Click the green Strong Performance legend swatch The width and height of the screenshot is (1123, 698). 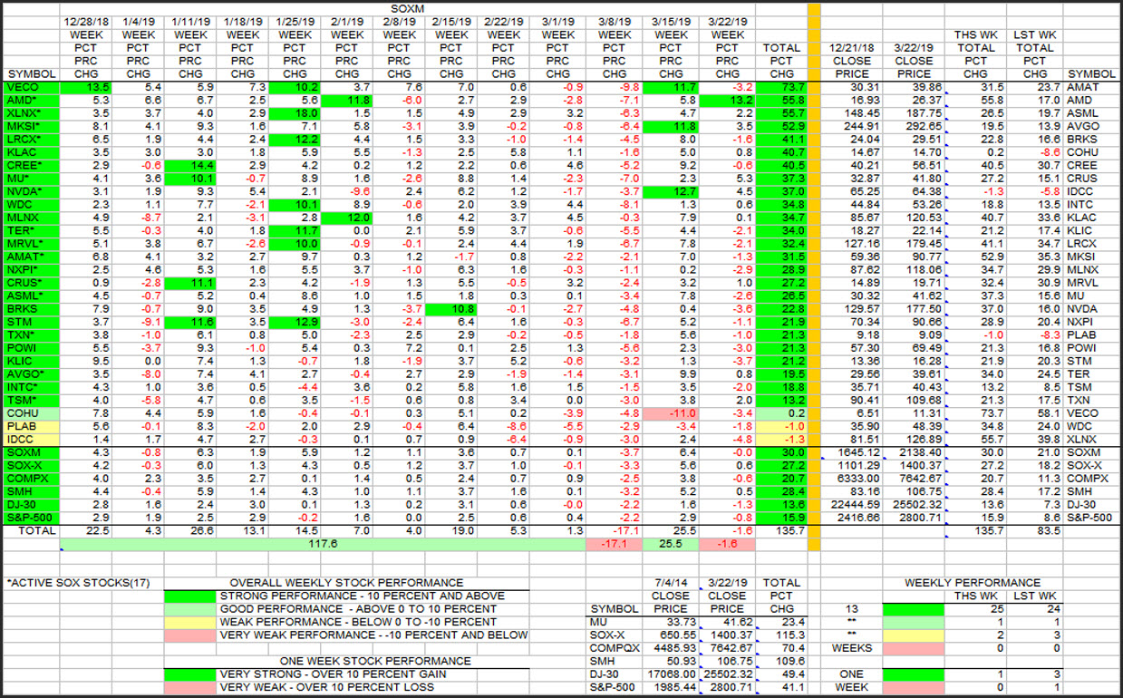(x=189, y=596)
